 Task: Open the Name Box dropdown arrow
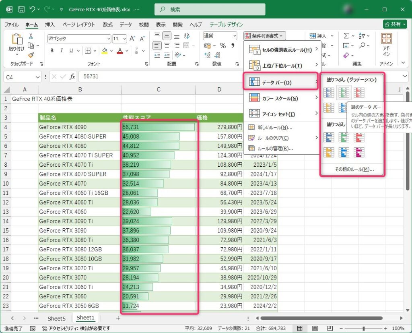[x=38, y=77]
